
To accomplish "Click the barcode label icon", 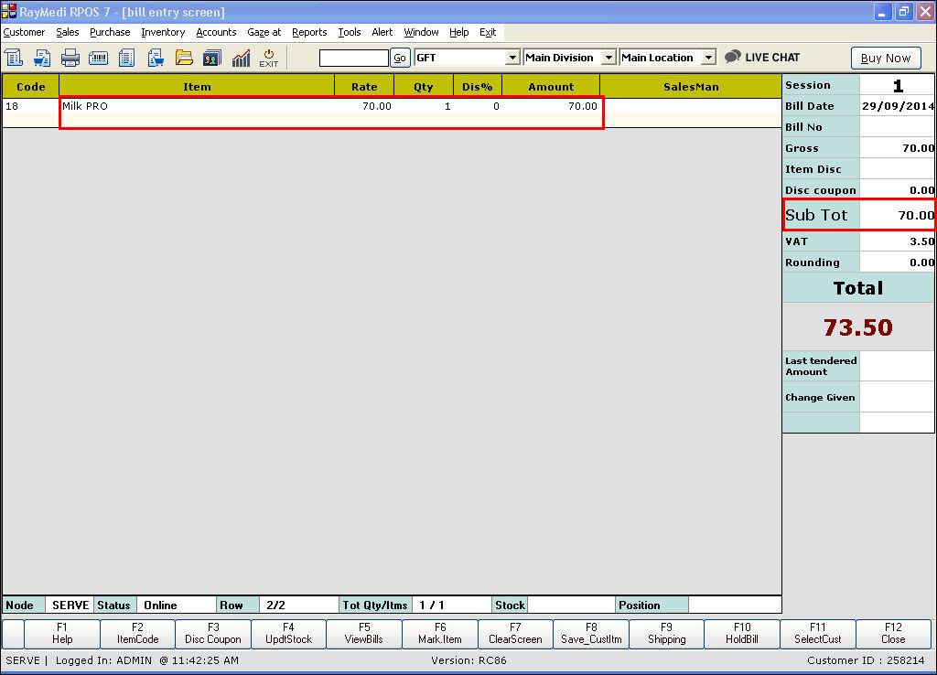I will tap(98, 58).
